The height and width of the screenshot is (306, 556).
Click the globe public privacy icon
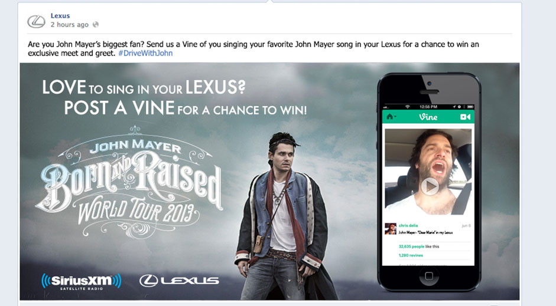click(95, 24)
